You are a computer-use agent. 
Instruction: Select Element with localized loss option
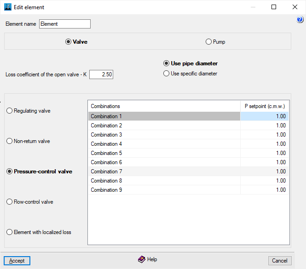pyautogui.click(x=9, y=232)
